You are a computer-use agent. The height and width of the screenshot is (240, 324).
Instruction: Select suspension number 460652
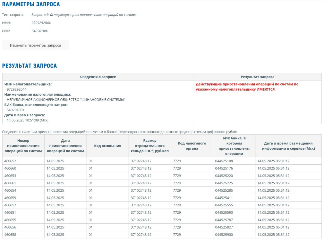(10, 161)
